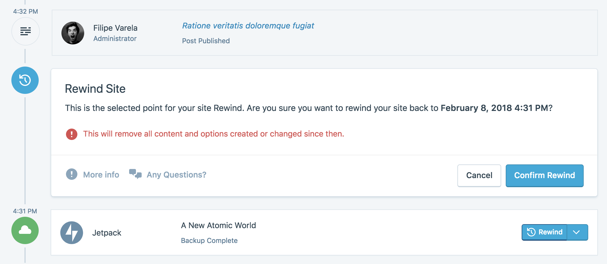Select the 'A New Atomic World' title

point(218,225)
